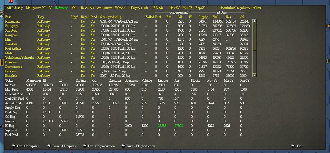The image size is (330, 153).
Task: Show All Industry filter
Action: coord(15,8)
